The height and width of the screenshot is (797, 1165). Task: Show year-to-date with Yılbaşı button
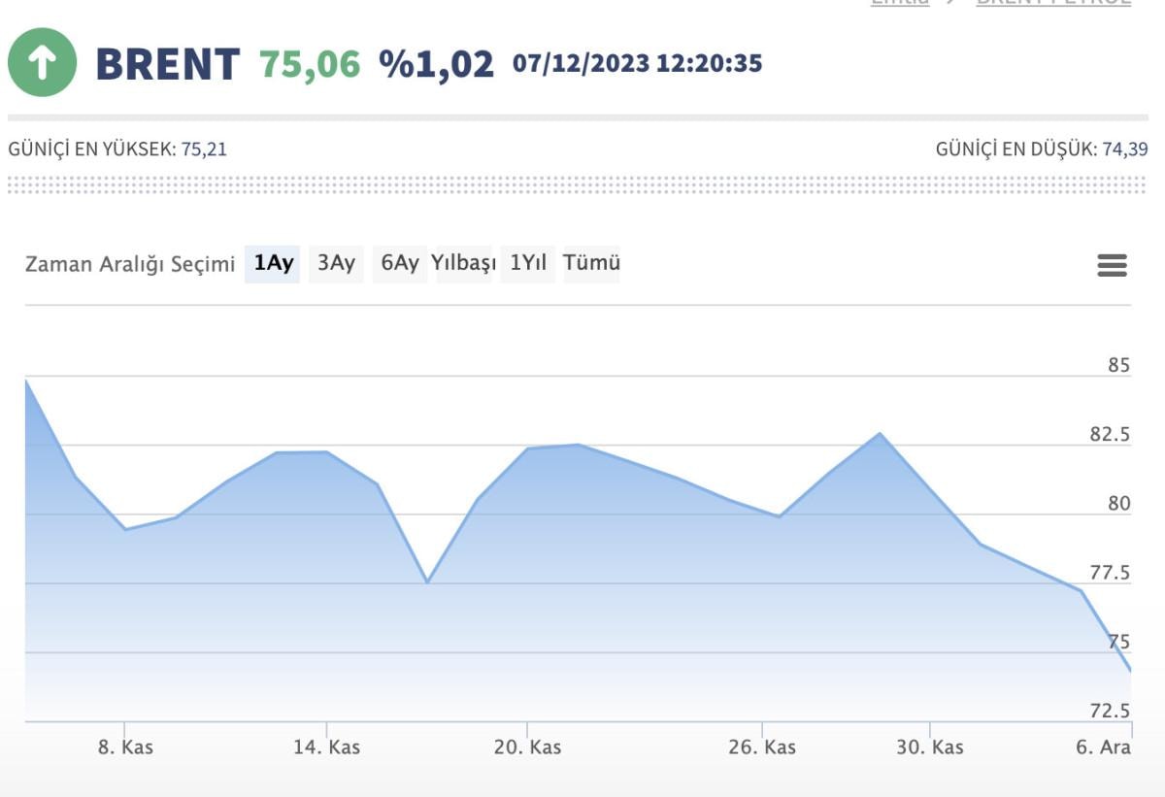click(464, 263)
